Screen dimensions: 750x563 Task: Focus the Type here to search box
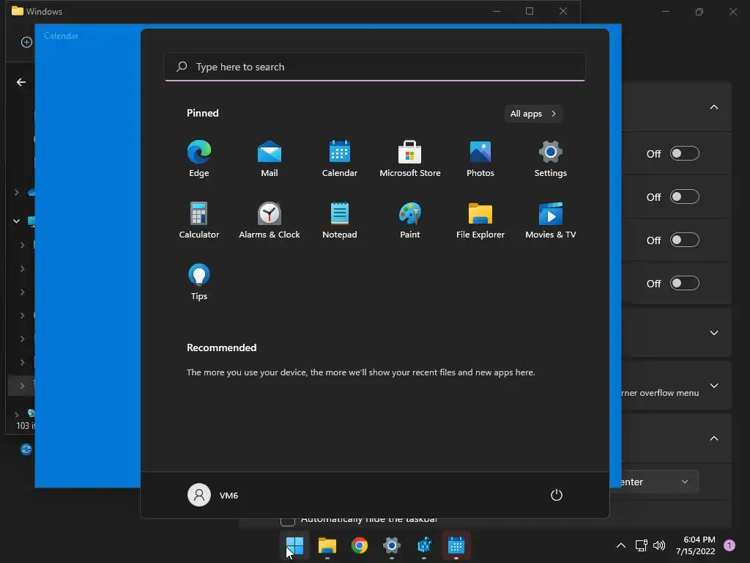tap(375, 67)
